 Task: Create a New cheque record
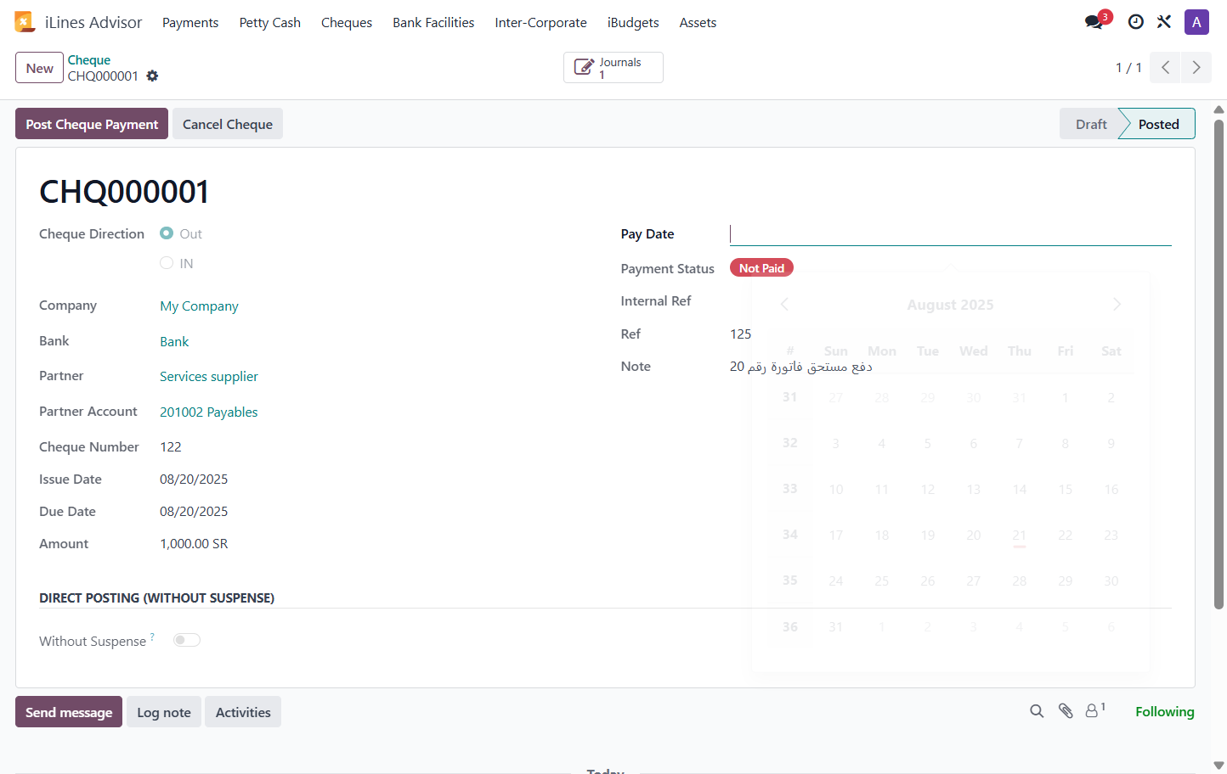click(x=40, y=68)
